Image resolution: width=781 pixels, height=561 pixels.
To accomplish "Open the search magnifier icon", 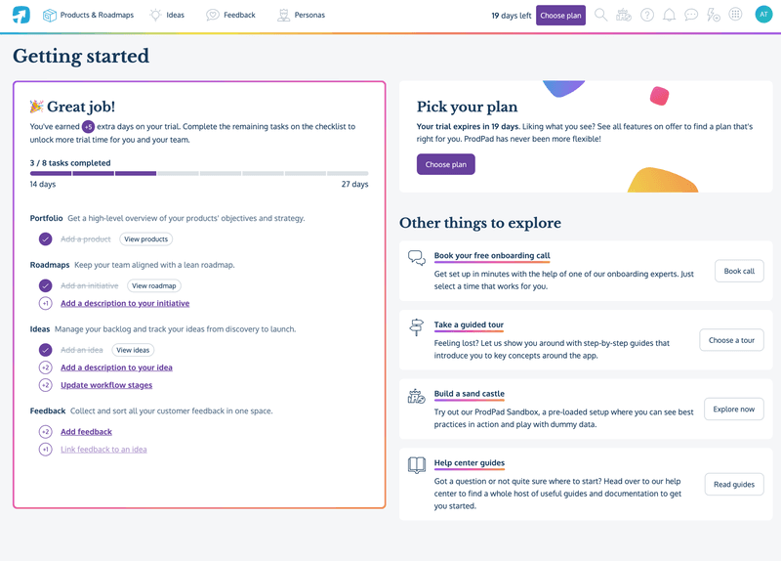I will click(600, 15).
